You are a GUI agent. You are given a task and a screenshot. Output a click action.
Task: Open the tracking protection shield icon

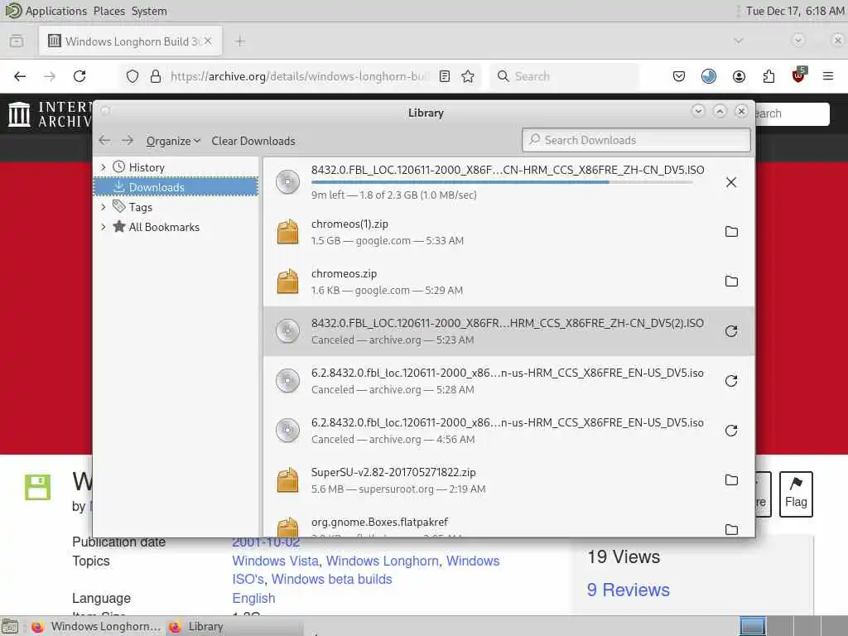(132, 76)
